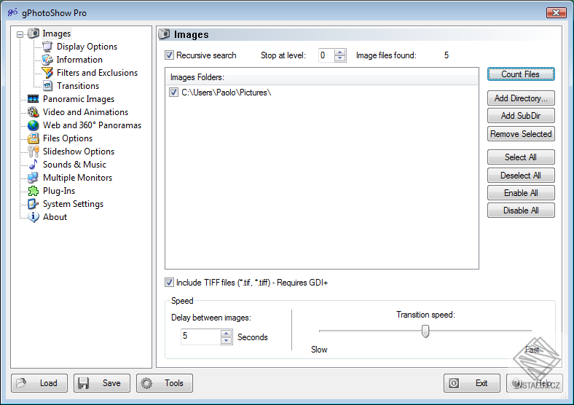Click the Add SubDir button

[x=521, y=116]
